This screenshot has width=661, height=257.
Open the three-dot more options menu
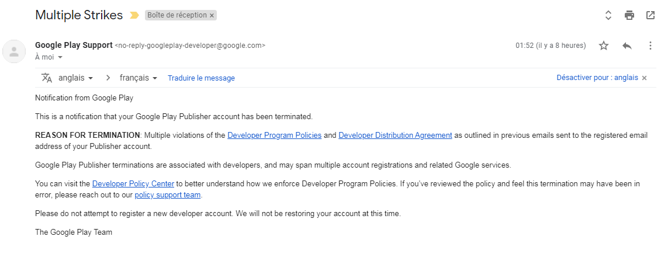click(650, 46)
